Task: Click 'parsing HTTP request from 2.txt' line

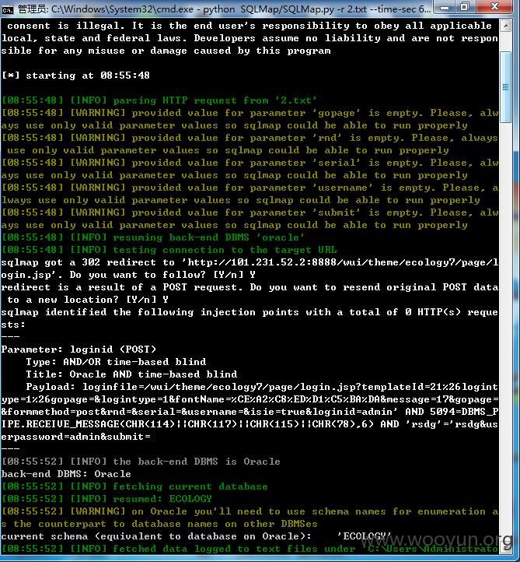Action: tap(159, 100)
